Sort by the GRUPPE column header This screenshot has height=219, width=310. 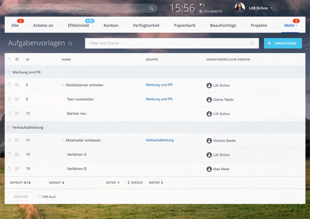click(152, 60)
